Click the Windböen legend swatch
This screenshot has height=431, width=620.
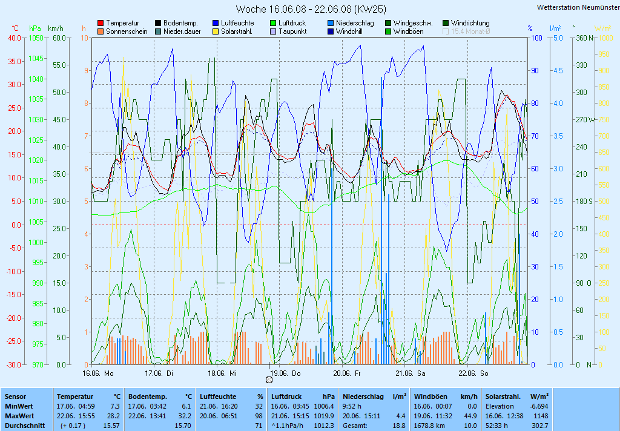coord(388,31)
